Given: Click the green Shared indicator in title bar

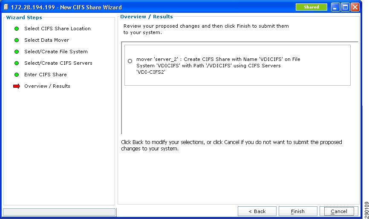Looking at the screenshot, I should (x=311, y=7).
